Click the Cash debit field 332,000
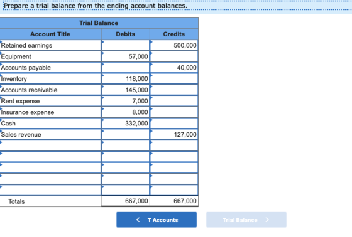This screenshot has width=352, height=237. tap(126, 124)
